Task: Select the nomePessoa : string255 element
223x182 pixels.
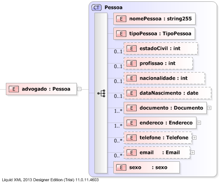Action: click(155, 19)
